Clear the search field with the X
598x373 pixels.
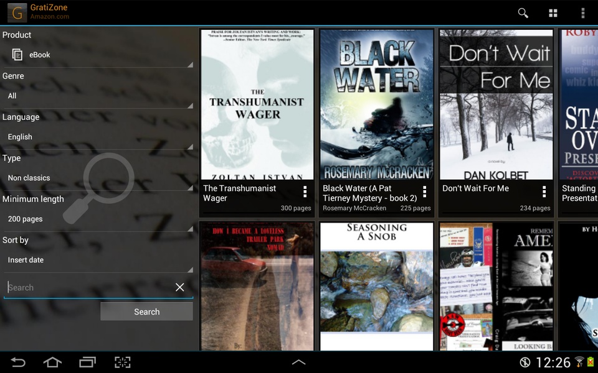(179, 287)
